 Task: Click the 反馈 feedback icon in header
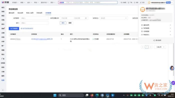[142, 2]
